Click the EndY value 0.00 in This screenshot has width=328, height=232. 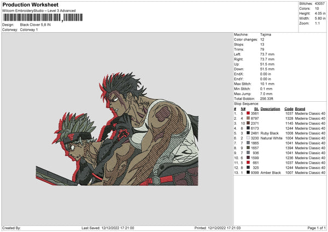[x=266, y=79]
